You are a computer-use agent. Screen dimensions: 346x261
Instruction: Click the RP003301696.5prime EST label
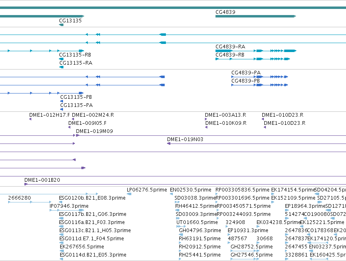pyautogui.click(x=242, y=198)
